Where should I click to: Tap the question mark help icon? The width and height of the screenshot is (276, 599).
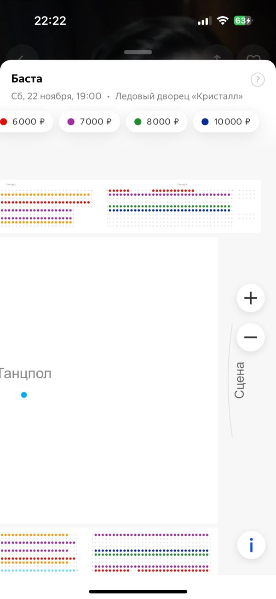(258, 80)
